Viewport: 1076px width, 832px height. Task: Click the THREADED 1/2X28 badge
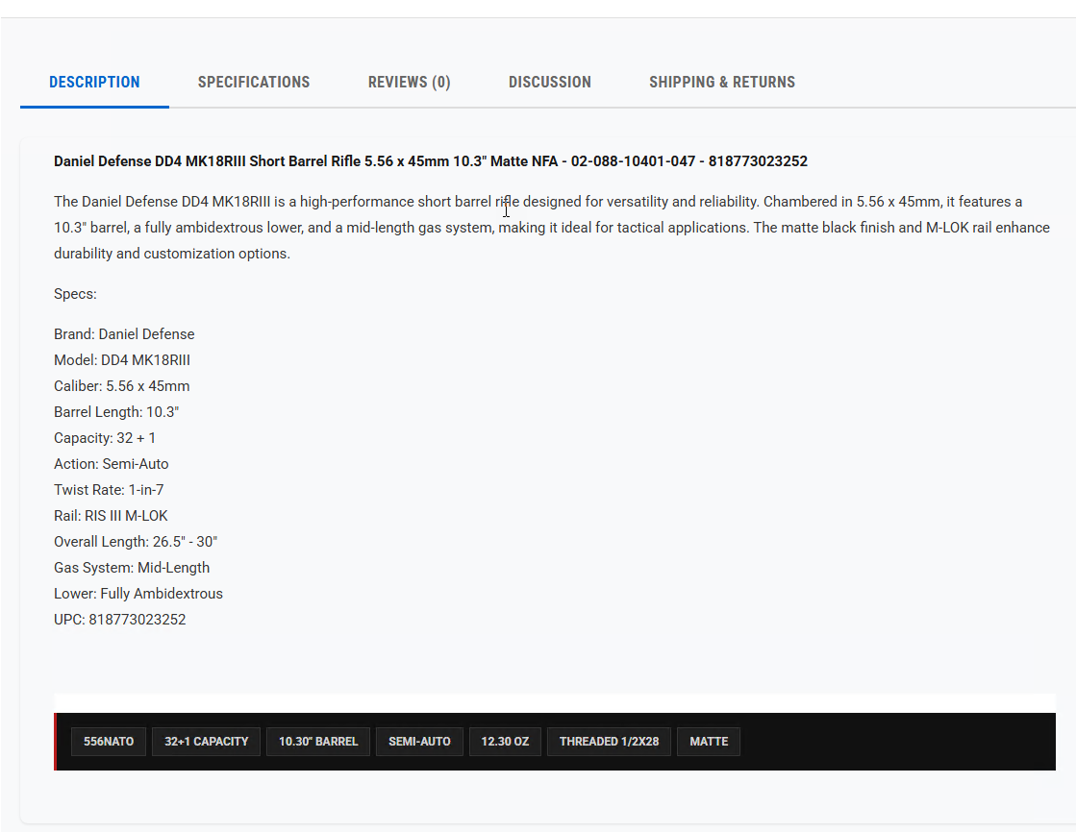[609, 741]
